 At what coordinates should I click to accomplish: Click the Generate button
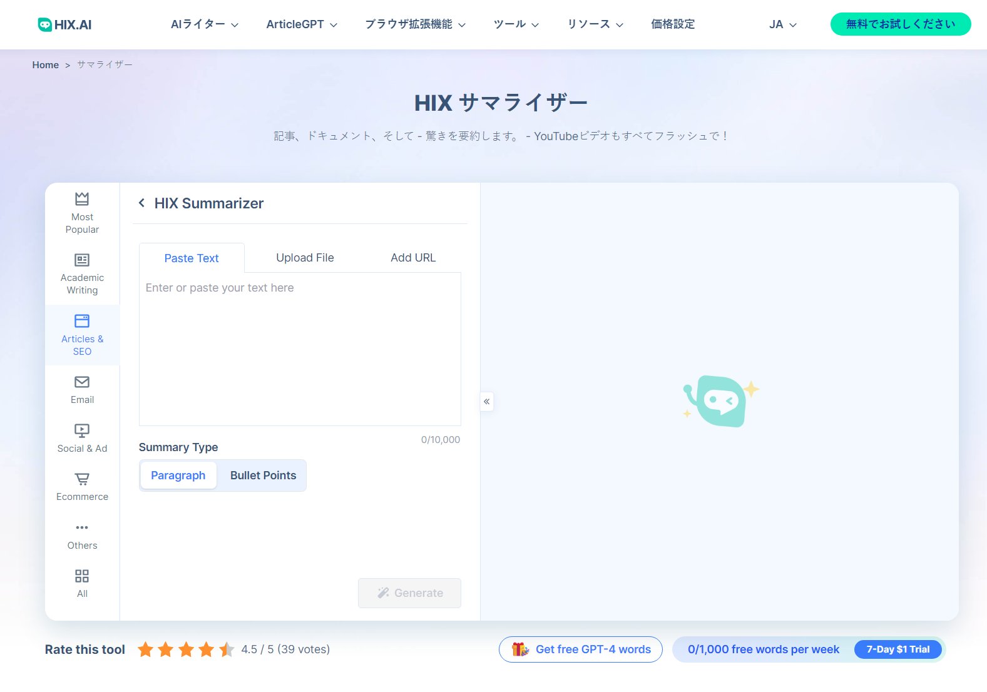point(409,593)
